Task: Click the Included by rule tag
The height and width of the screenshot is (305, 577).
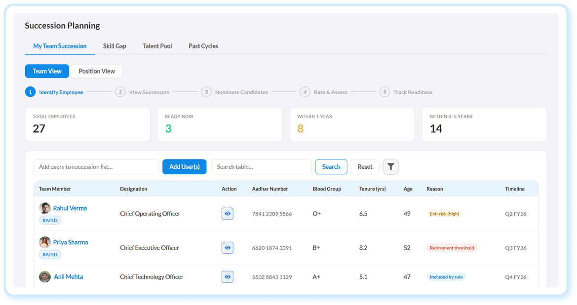Action: pos(446,277)
